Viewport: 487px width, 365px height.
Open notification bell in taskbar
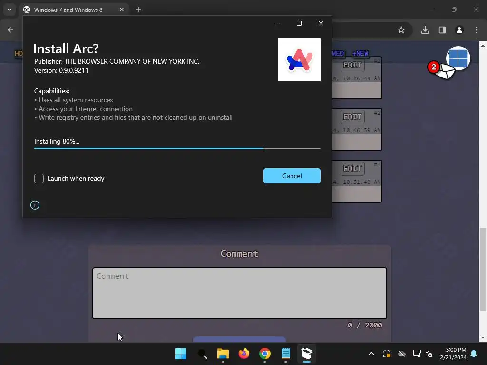[474, 354]
